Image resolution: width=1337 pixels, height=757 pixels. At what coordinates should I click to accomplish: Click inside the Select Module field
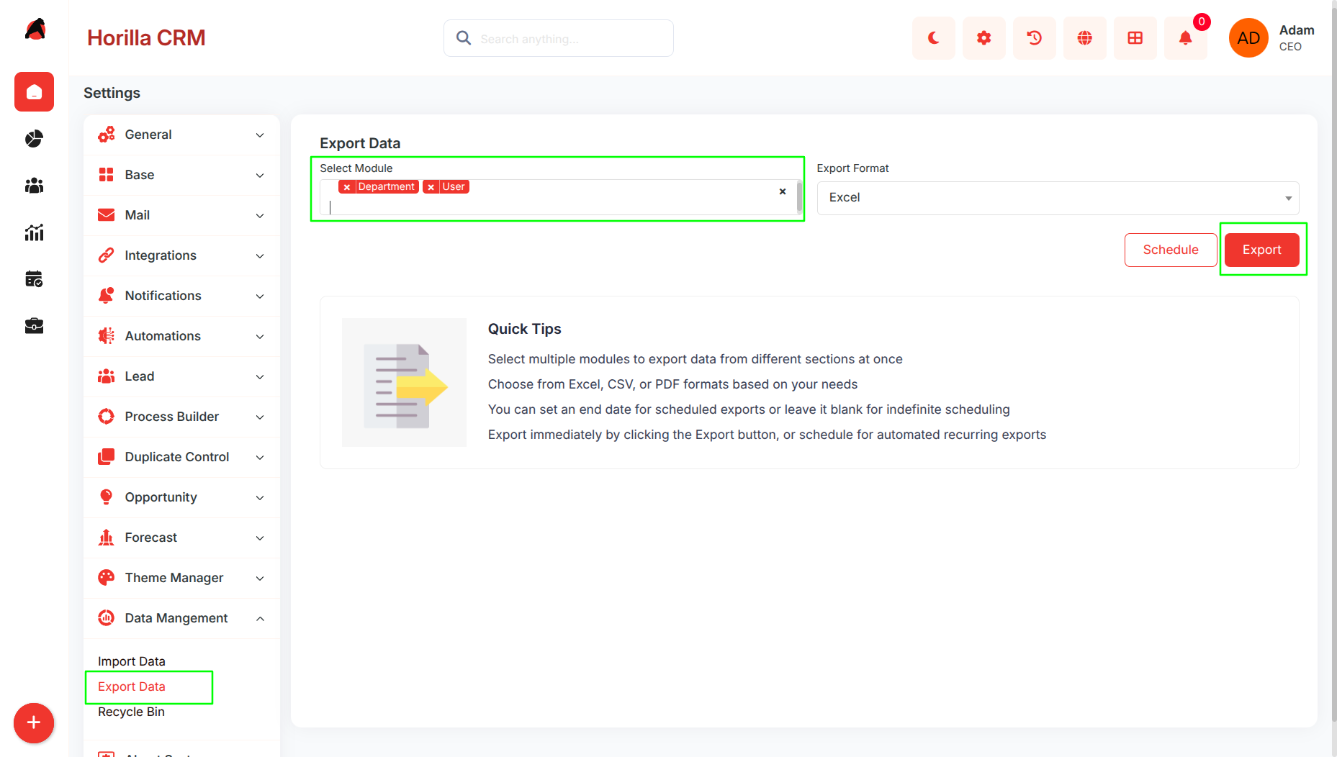pos(561,198)
